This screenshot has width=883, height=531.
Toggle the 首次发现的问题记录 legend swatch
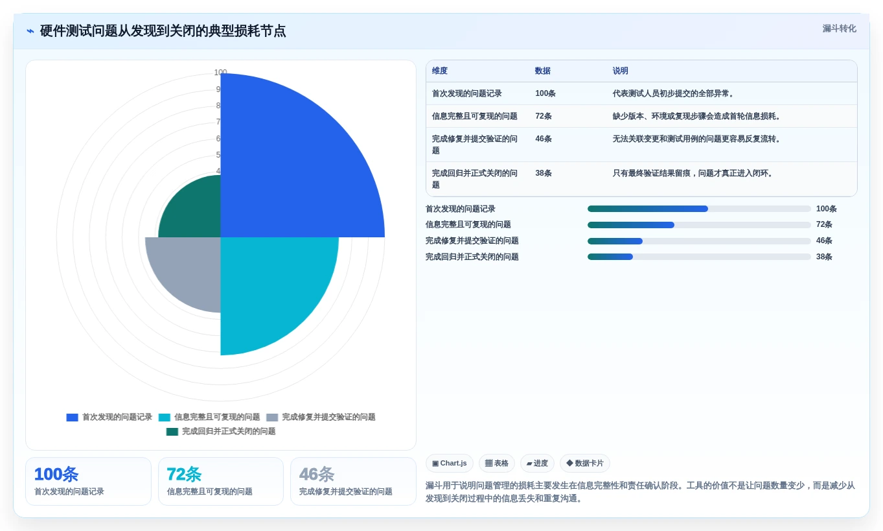coord(72,418)
